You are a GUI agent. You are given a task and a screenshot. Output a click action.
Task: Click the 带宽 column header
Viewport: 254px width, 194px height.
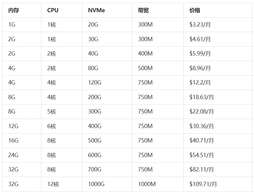(143, 10)
